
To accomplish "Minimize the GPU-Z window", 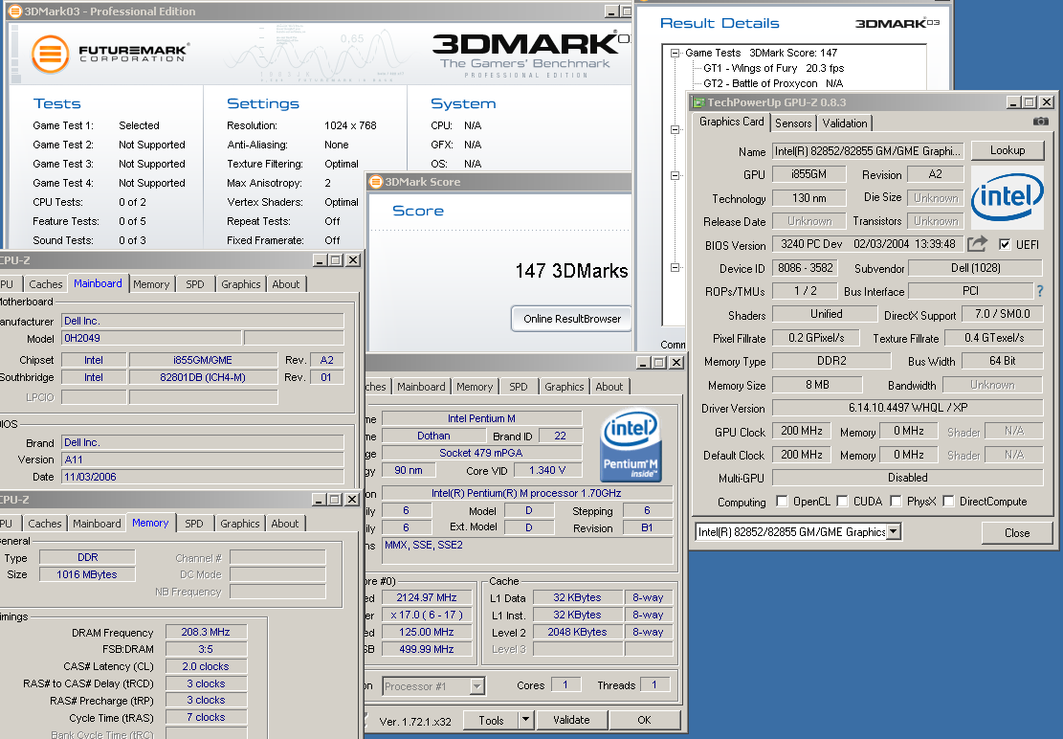I will pyautogui.click(x=1013, y=102).
